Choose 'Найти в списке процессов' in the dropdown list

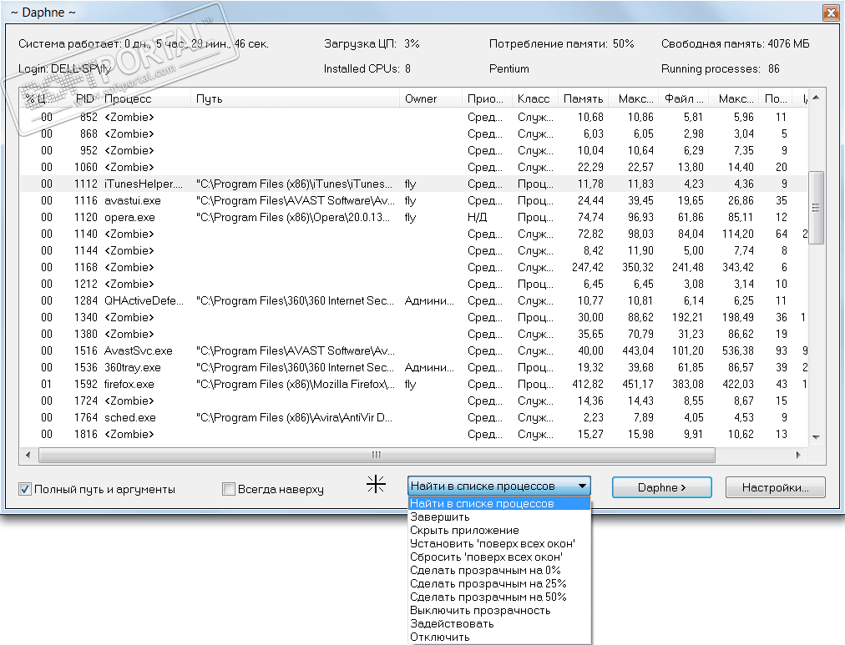pos(499,503)
